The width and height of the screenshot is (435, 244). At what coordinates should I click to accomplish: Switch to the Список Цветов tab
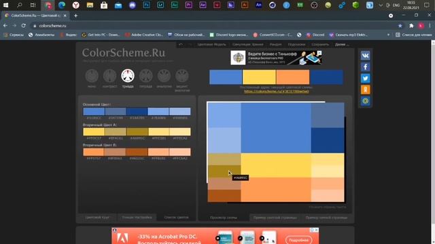[176, 218]
